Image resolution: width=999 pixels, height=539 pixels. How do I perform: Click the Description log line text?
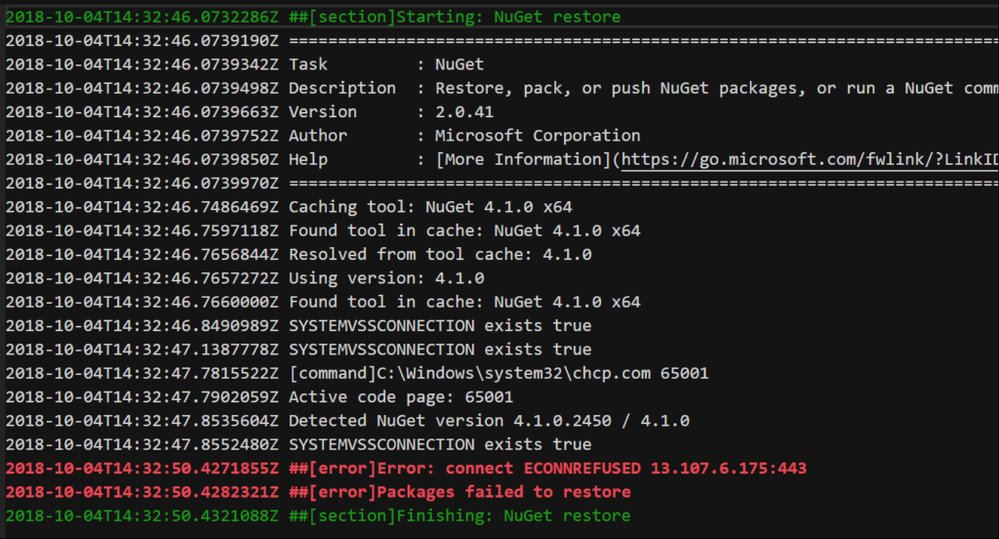pos(502,88)
